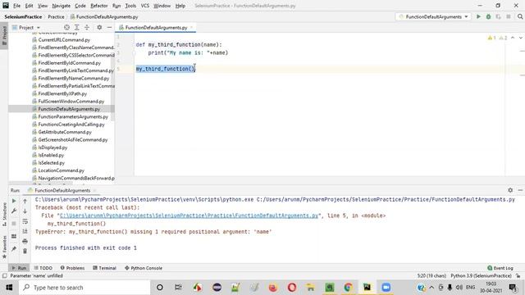
Task: Close FunctionDefaultArguments Run tab
Action: [94, 190]
